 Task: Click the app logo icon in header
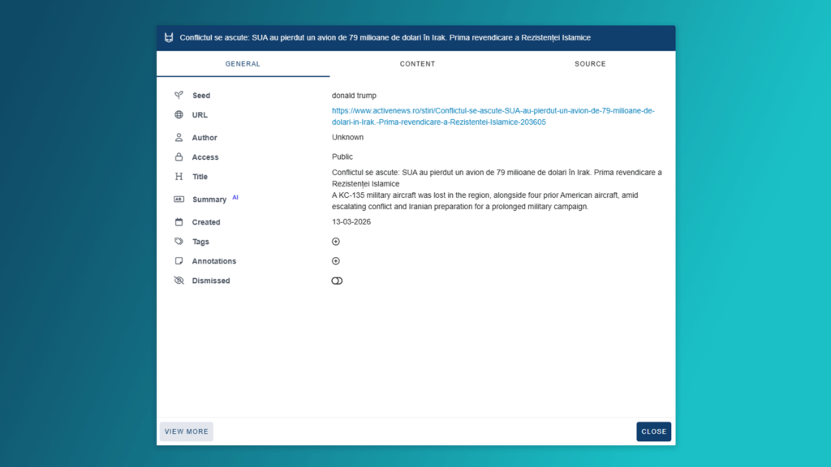[169, 38]
